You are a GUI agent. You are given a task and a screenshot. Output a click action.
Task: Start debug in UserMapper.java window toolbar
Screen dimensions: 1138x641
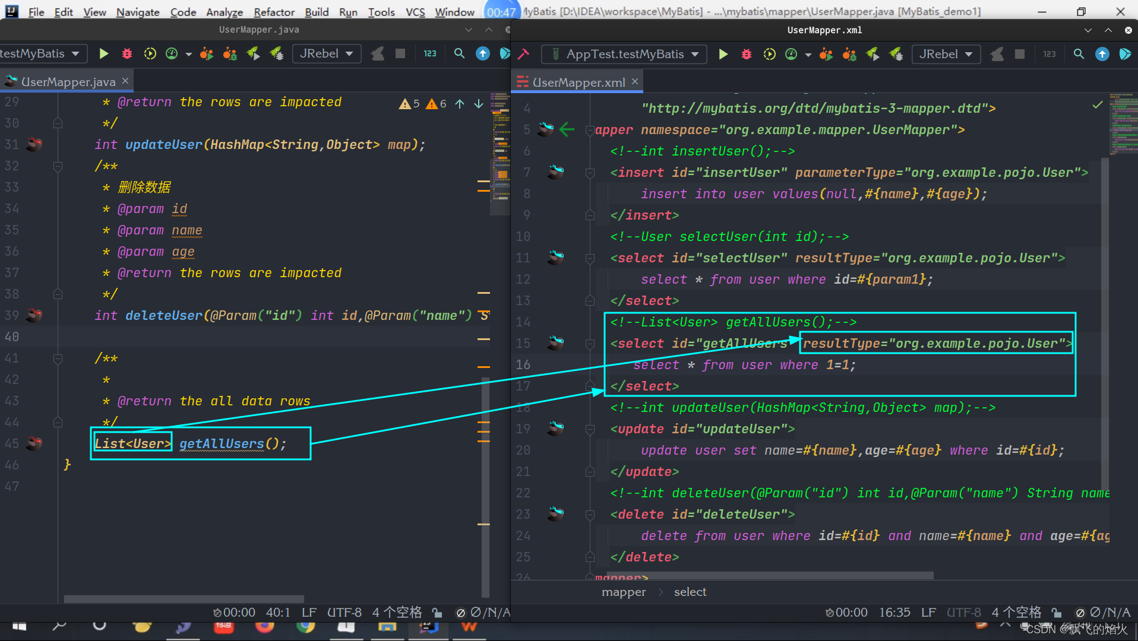point(127,54)
